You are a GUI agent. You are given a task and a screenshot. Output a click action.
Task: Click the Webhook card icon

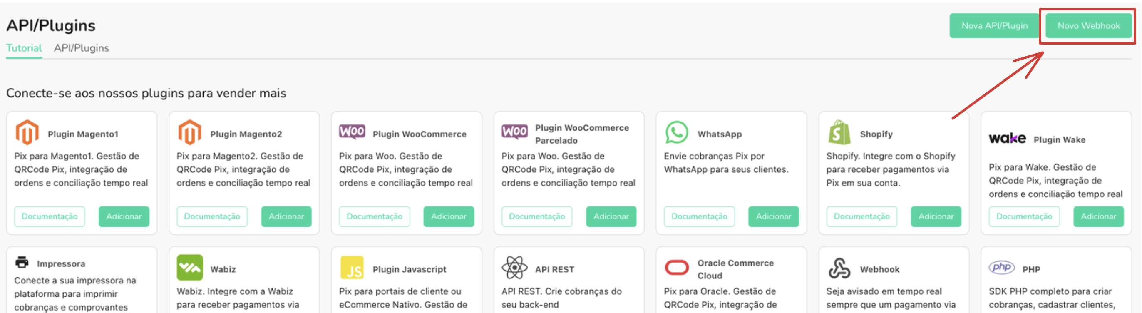(839, 268)
